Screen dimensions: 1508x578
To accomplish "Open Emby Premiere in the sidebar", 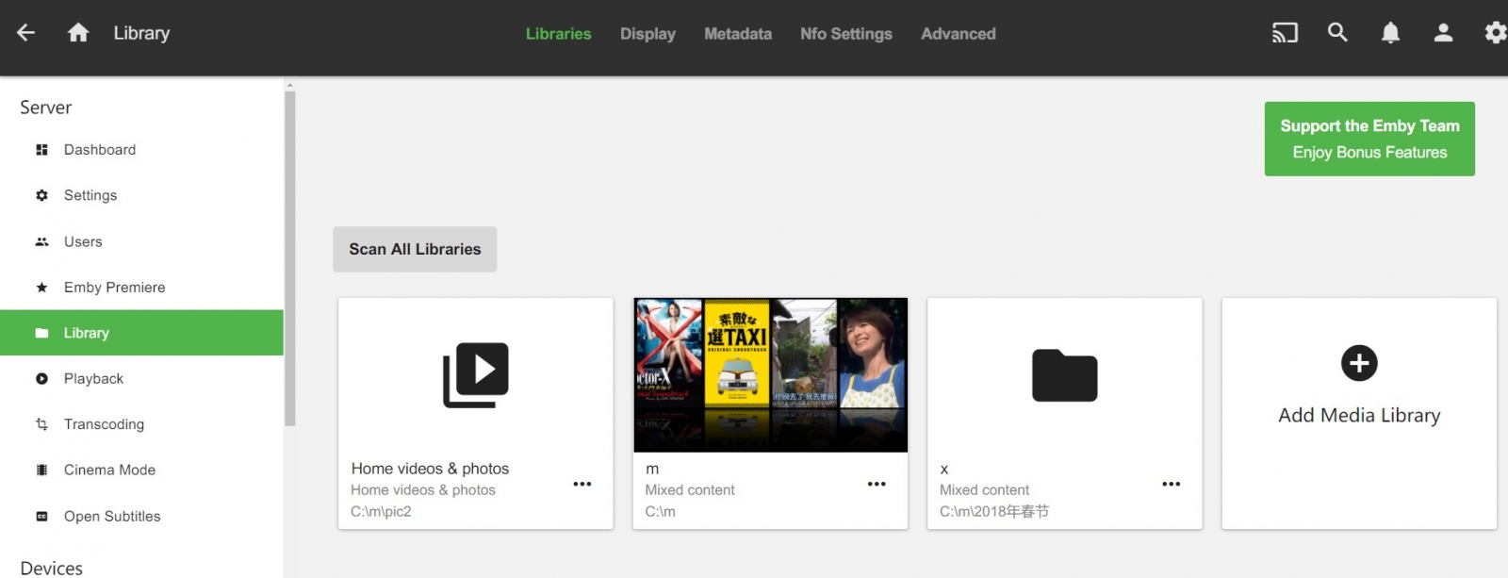I will (x=141, y=288).
